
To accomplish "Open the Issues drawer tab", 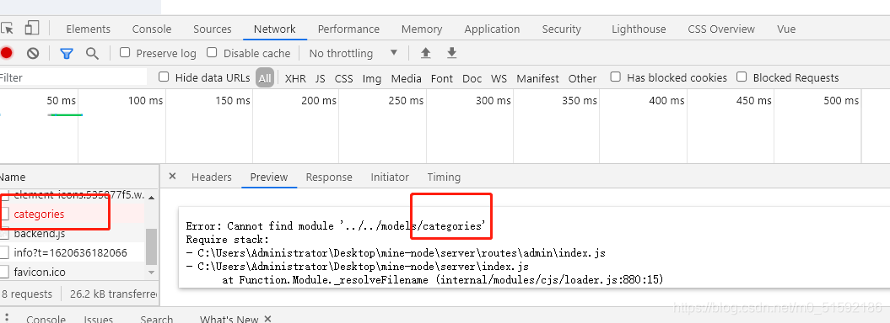I will coord(98,319).
